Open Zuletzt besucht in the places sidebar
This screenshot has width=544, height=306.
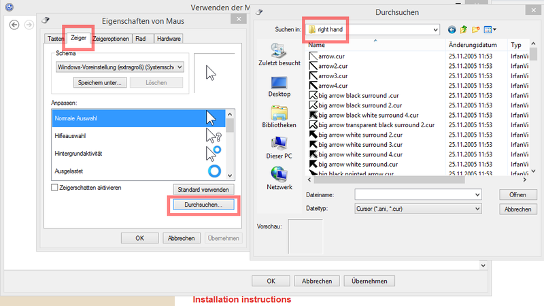[x=279, y=54]
